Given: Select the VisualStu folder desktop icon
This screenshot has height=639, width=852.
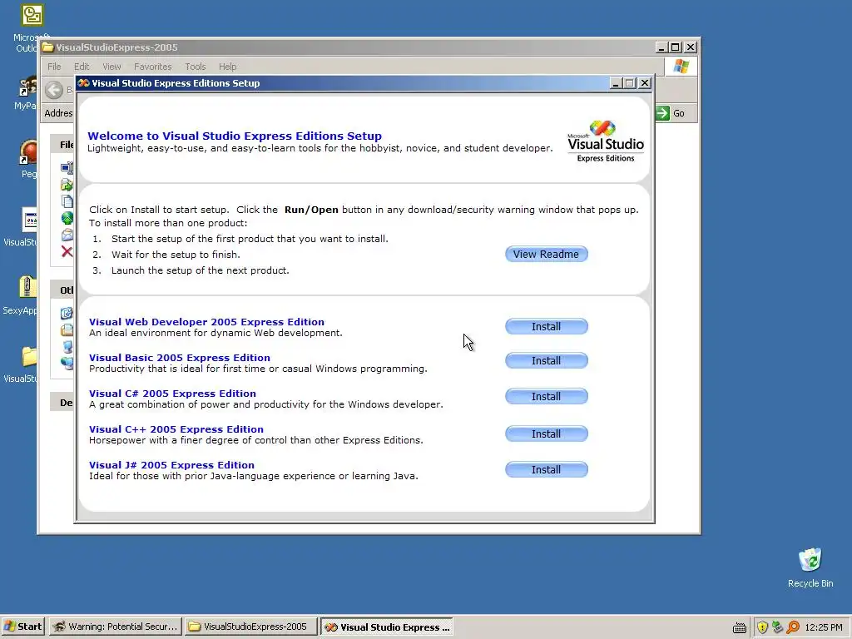Looking at the screenshot, I should [29, 356].
